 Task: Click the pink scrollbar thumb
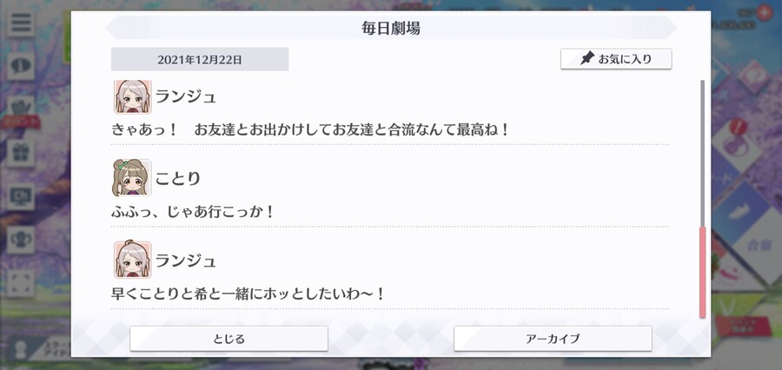(x=703, y=272)
